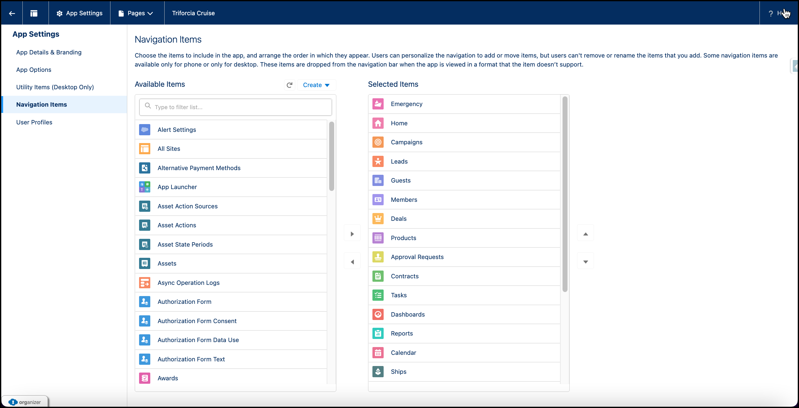This screenshot has width=799, height=408.
Task: Select All Sites in Available Items
Action: 231,149
